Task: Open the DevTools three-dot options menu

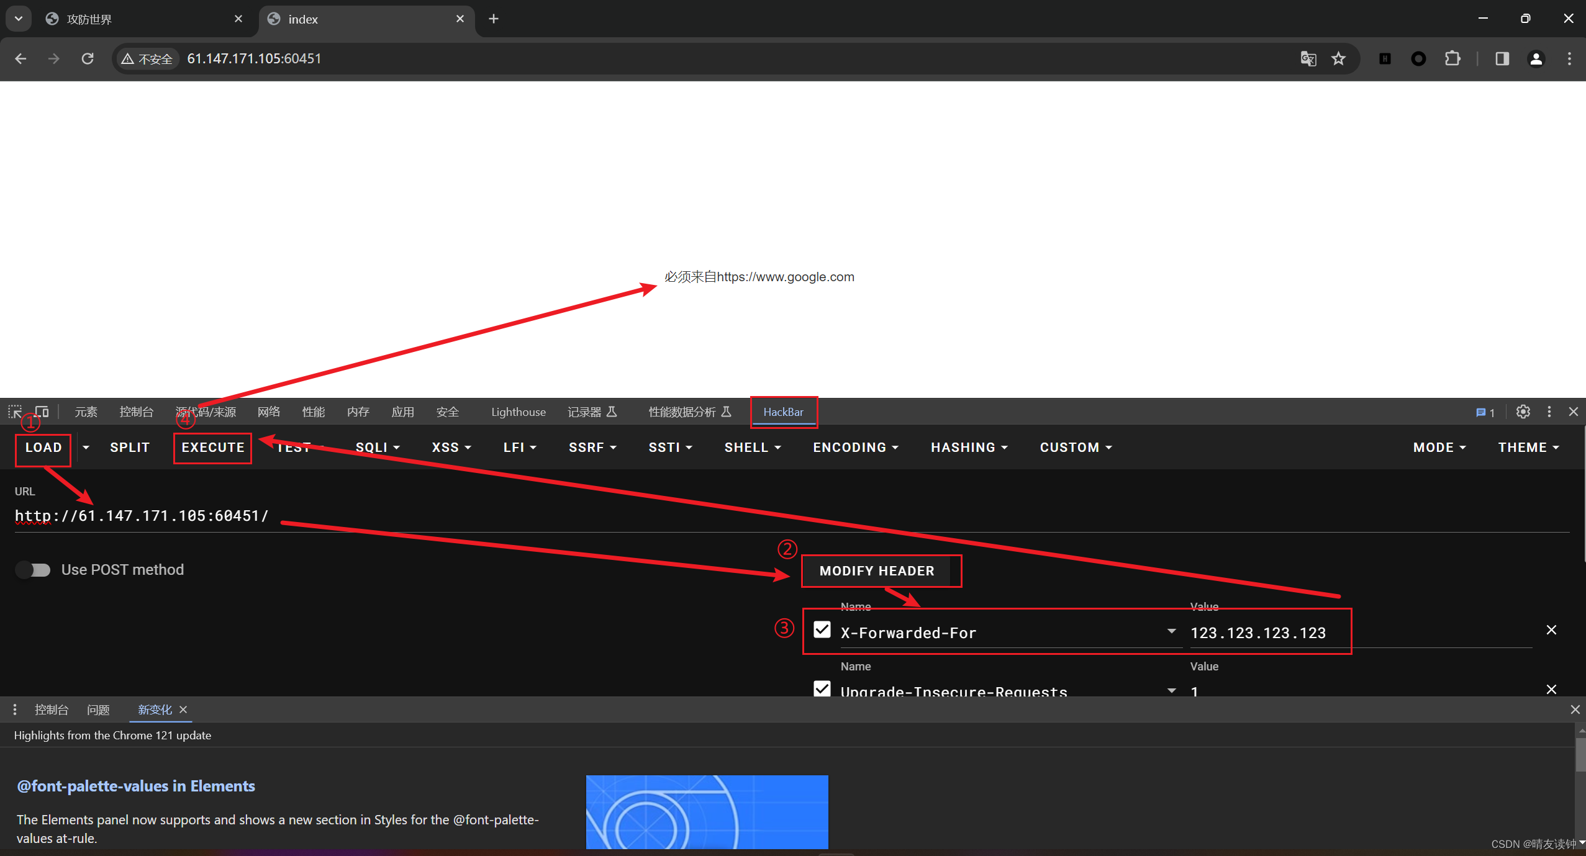Action: (1550, 412)
